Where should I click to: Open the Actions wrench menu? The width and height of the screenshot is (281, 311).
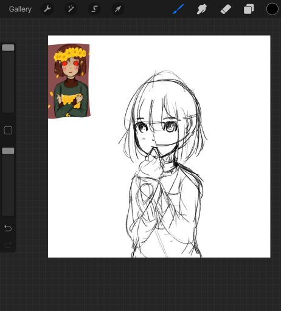click(47, 9)
